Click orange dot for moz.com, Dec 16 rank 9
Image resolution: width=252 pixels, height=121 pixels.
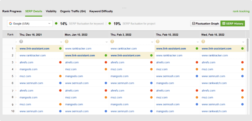[60, 104]
